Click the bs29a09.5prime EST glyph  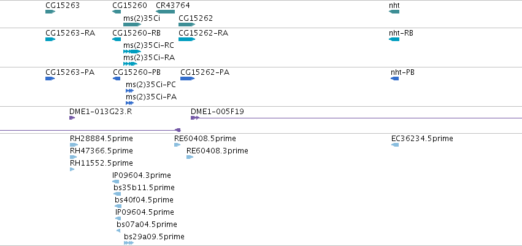tap(129, 243)
